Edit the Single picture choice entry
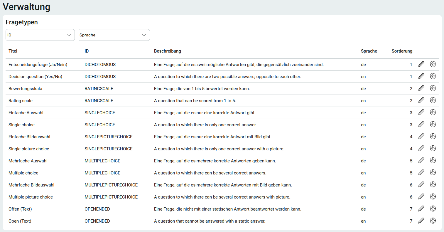 coord(421,149)
